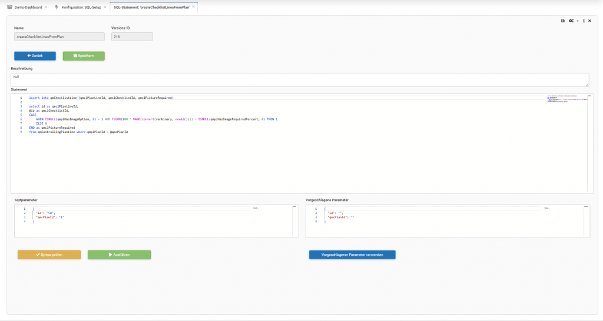Click the statement editor vertical scrollbar
This screenshot has height=321, width=603.
[x=589, y=143]
